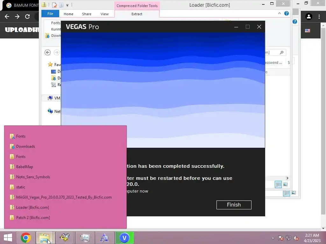Viewport: 326px width, 244px height.
Task: Click File Explorer on the taskbar
Action: pos(45,238)
